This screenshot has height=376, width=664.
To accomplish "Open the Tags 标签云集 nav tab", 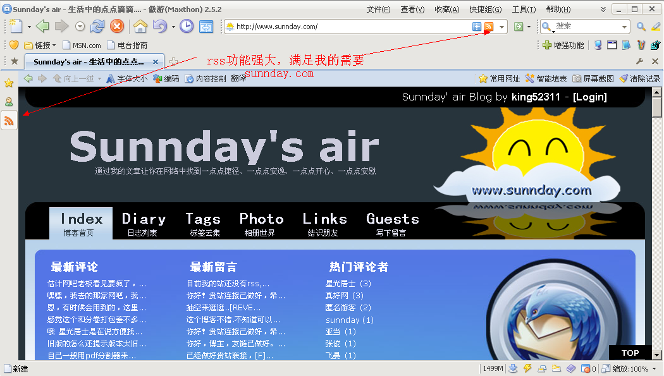I will tap(204, 224).
